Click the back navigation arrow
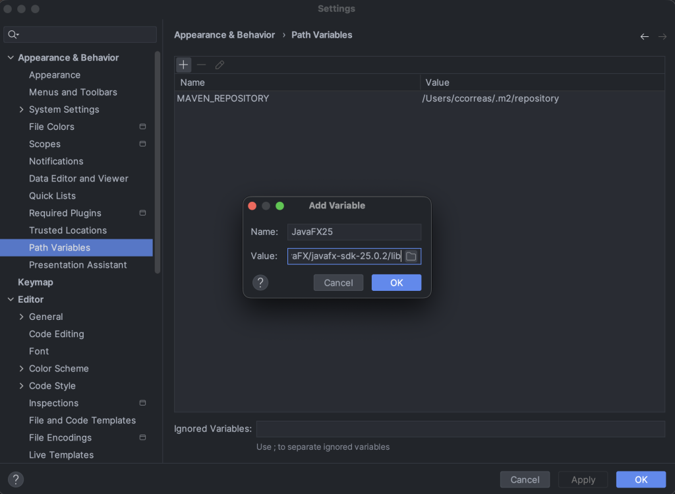The image size is (675, 494). pyautogui.click(x=645, y=37)
